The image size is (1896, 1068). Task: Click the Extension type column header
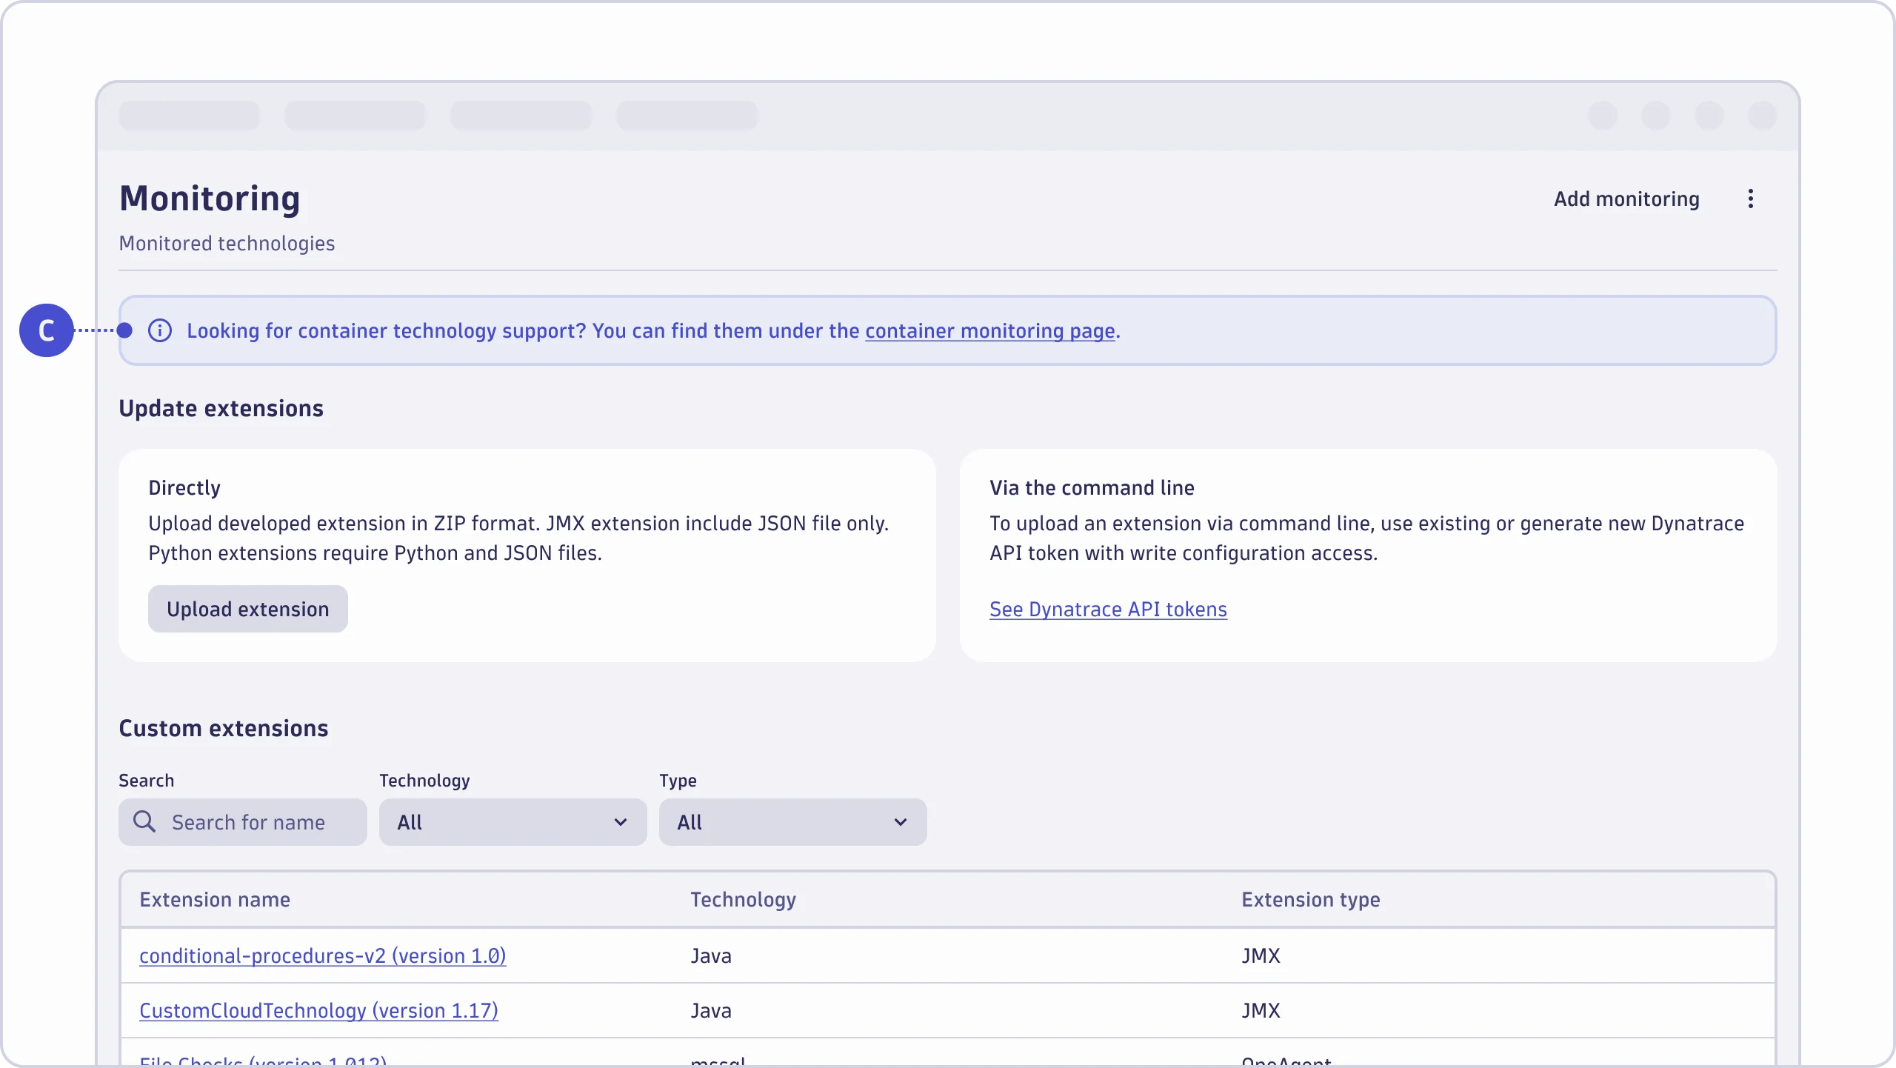pos(1310,899)
